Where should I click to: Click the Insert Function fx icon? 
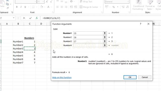pos(37,18)
